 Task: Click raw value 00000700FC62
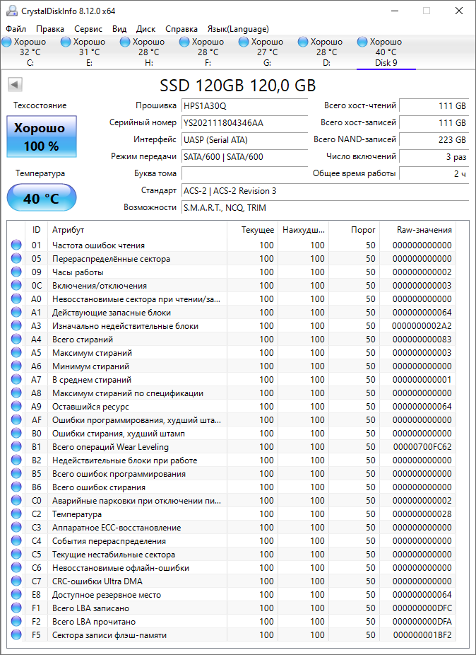(422, 447)
